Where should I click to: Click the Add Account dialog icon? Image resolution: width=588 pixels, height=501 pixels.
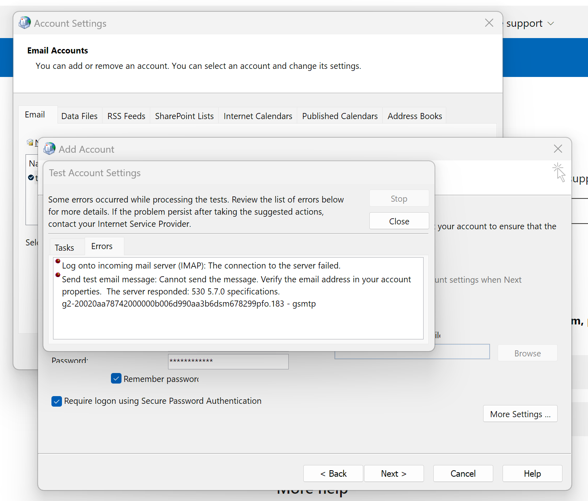pos(49,149)
